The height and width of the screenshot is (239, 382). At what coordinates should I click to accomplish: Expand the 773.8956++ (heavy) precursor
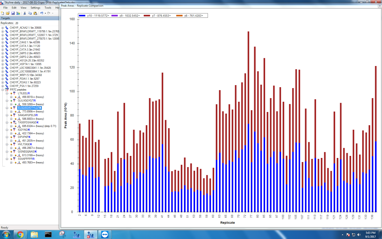(11, 111)
